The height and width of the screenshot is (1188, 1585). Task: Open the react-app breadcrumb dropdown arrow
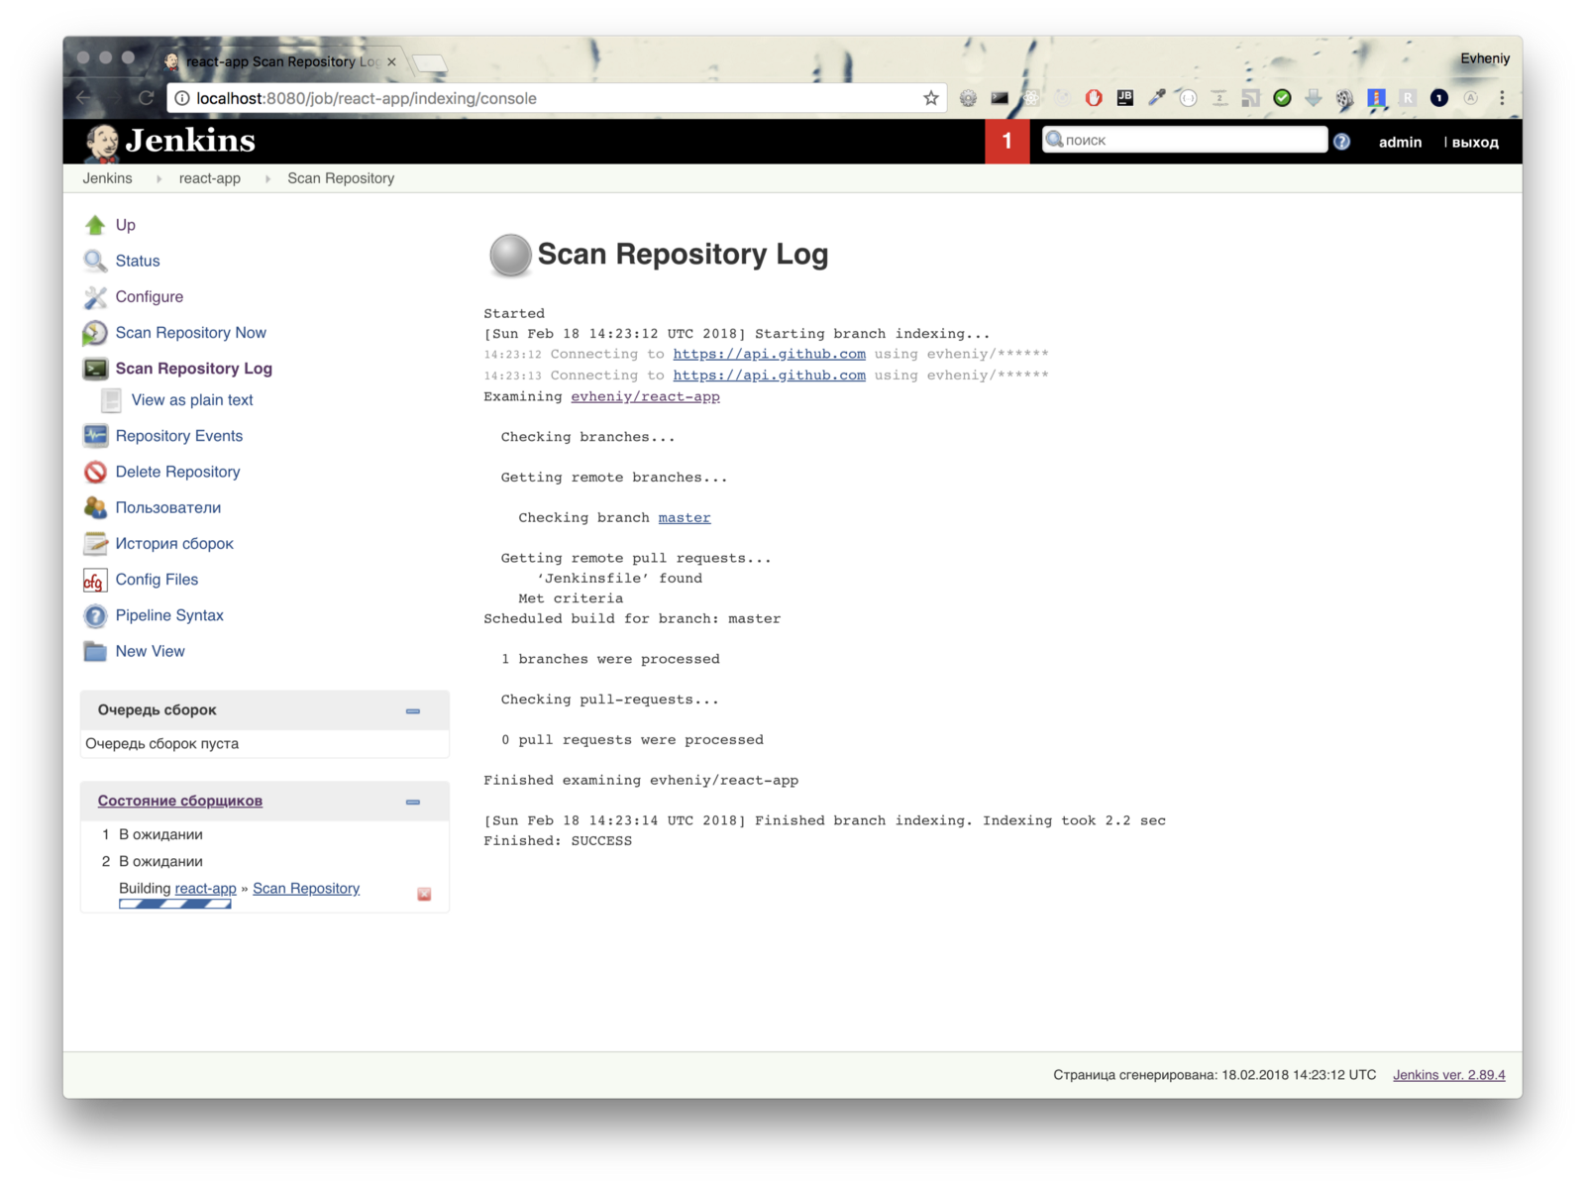point(267,179)
